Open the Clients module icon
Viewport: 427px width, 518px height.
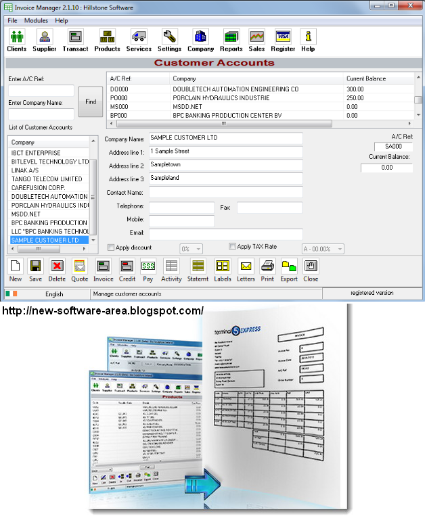point(16,37)
